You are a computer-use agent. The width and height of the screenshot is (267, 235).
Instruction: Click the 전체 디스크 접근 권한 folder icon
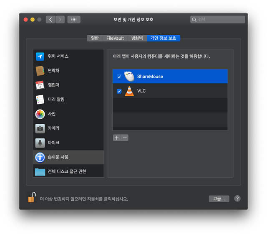(40, 172)
